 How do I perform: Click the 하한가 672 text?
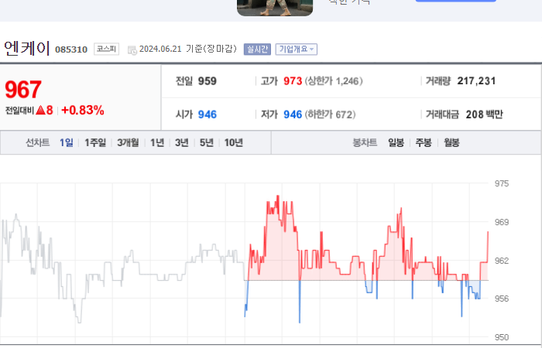click(x=330, y=114)
